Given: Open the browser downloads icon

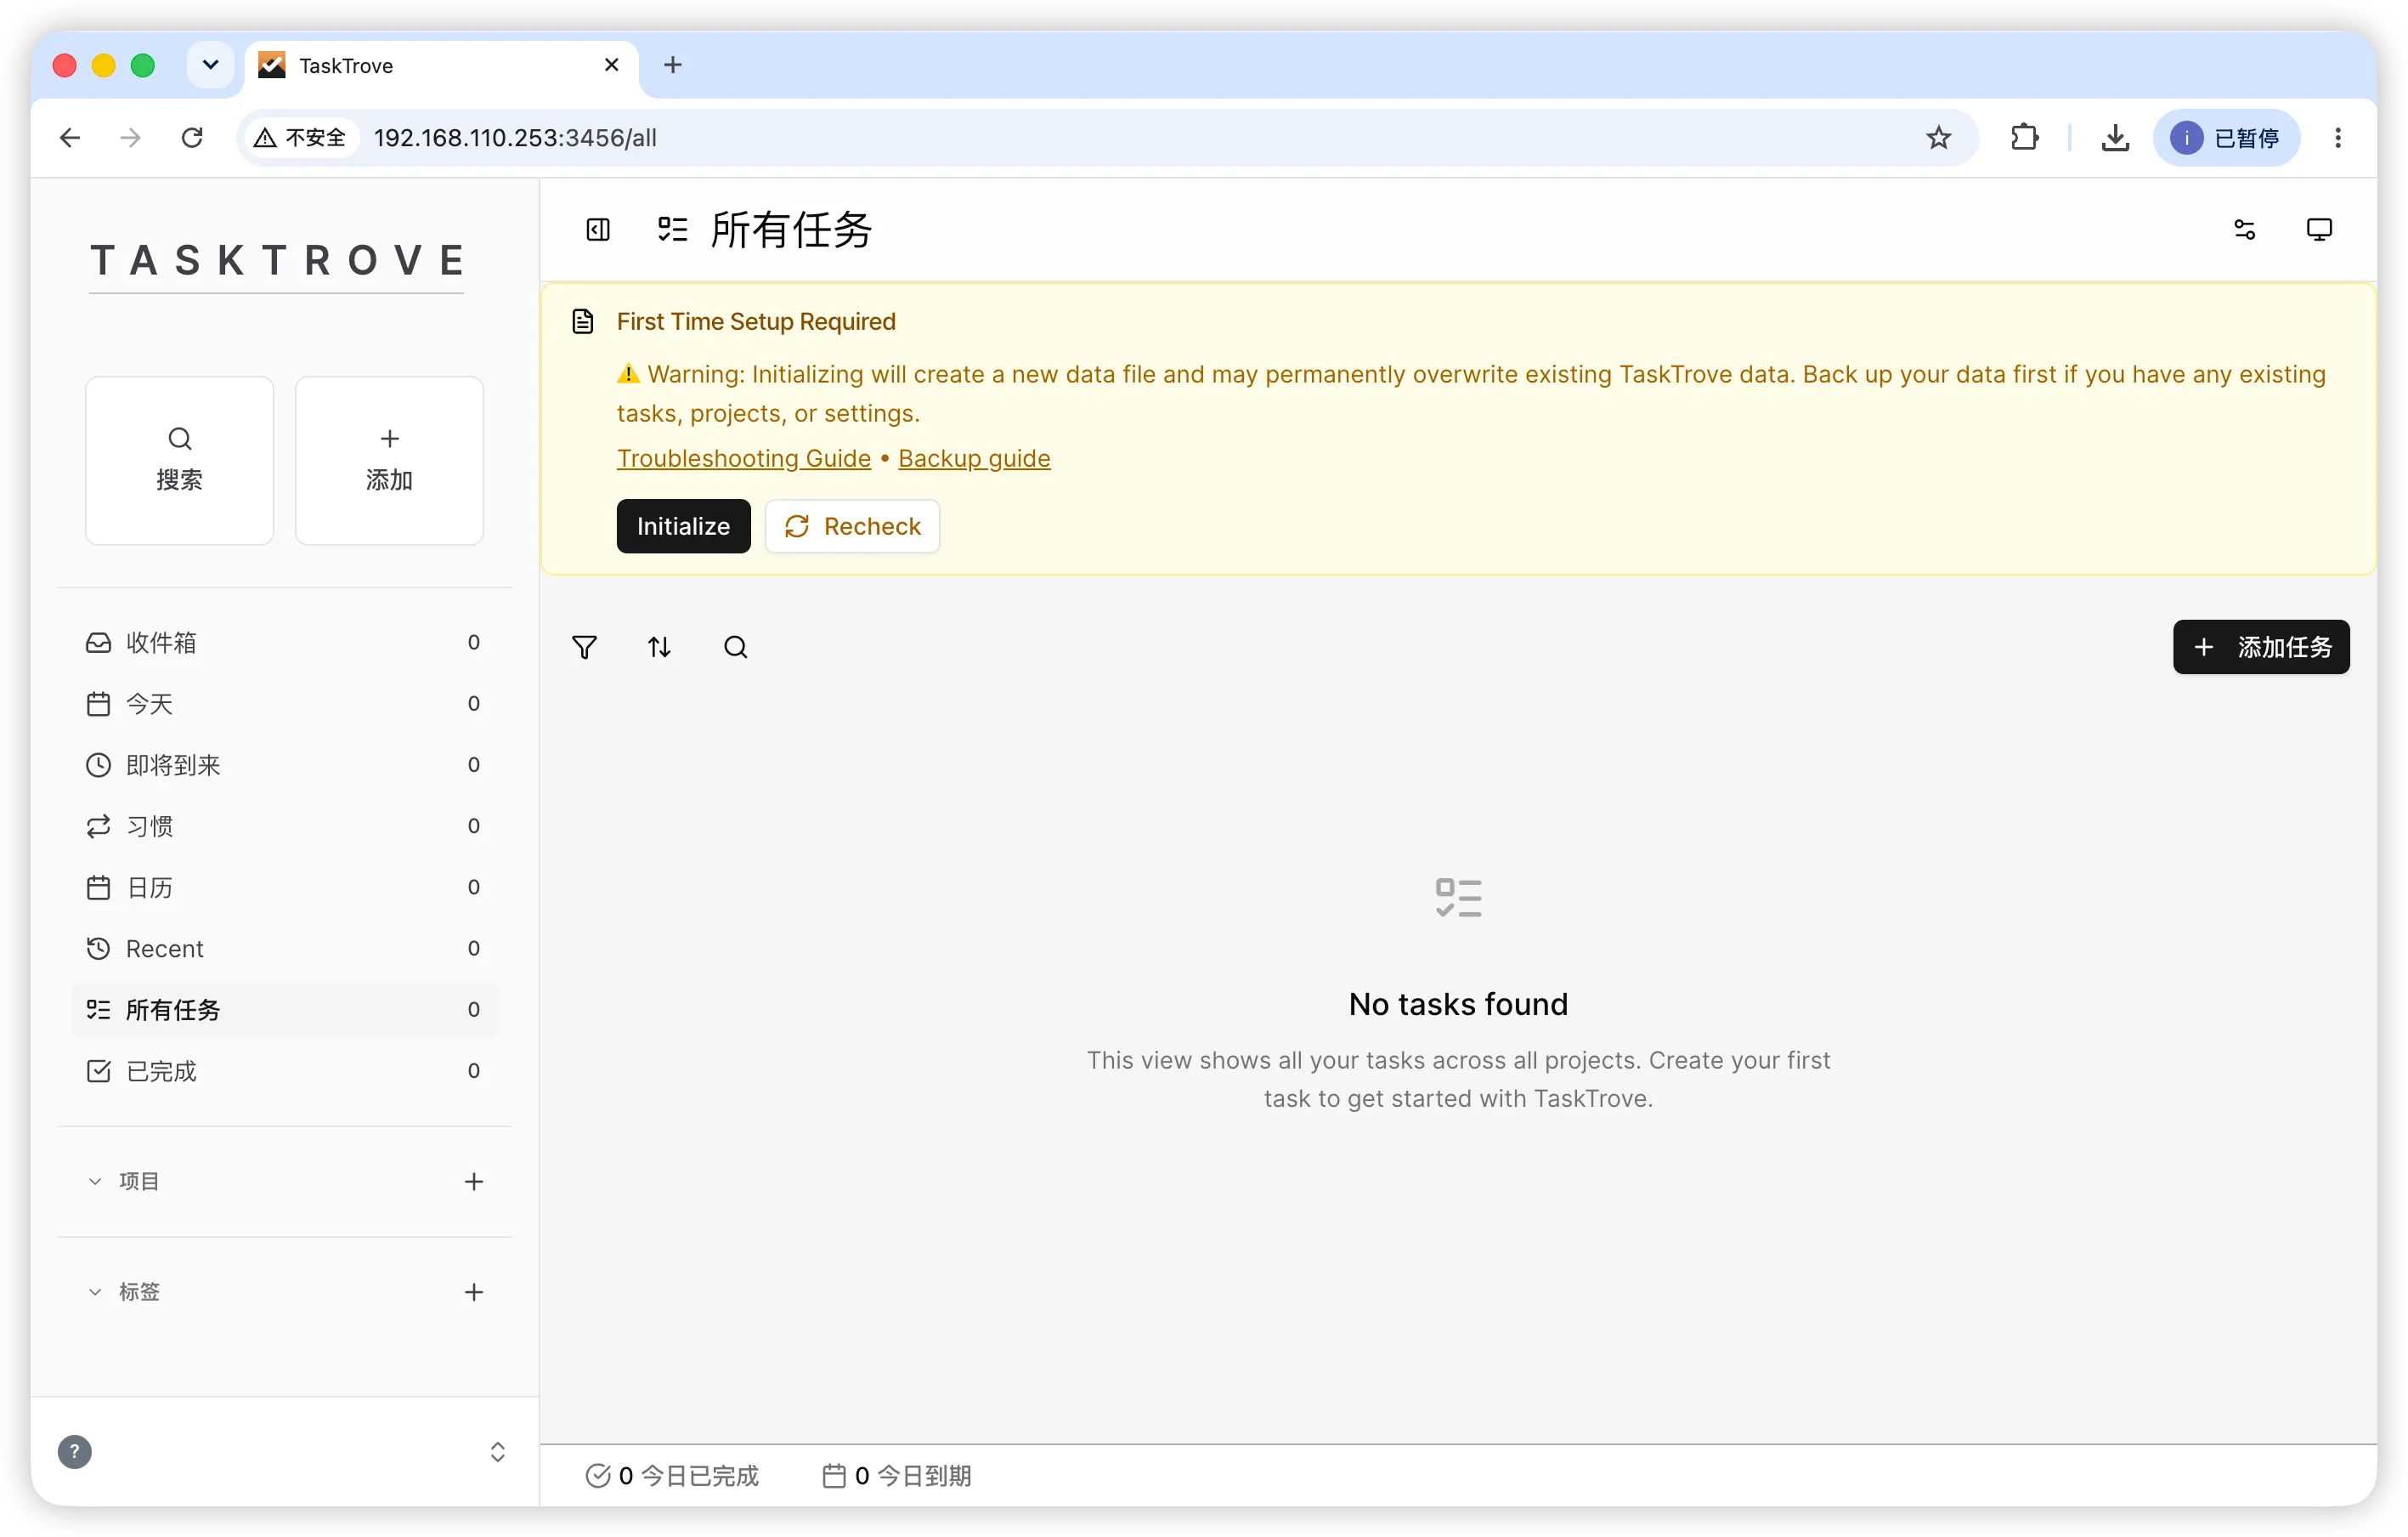Looking at the screenshot, I should (x=2115, y=138).
